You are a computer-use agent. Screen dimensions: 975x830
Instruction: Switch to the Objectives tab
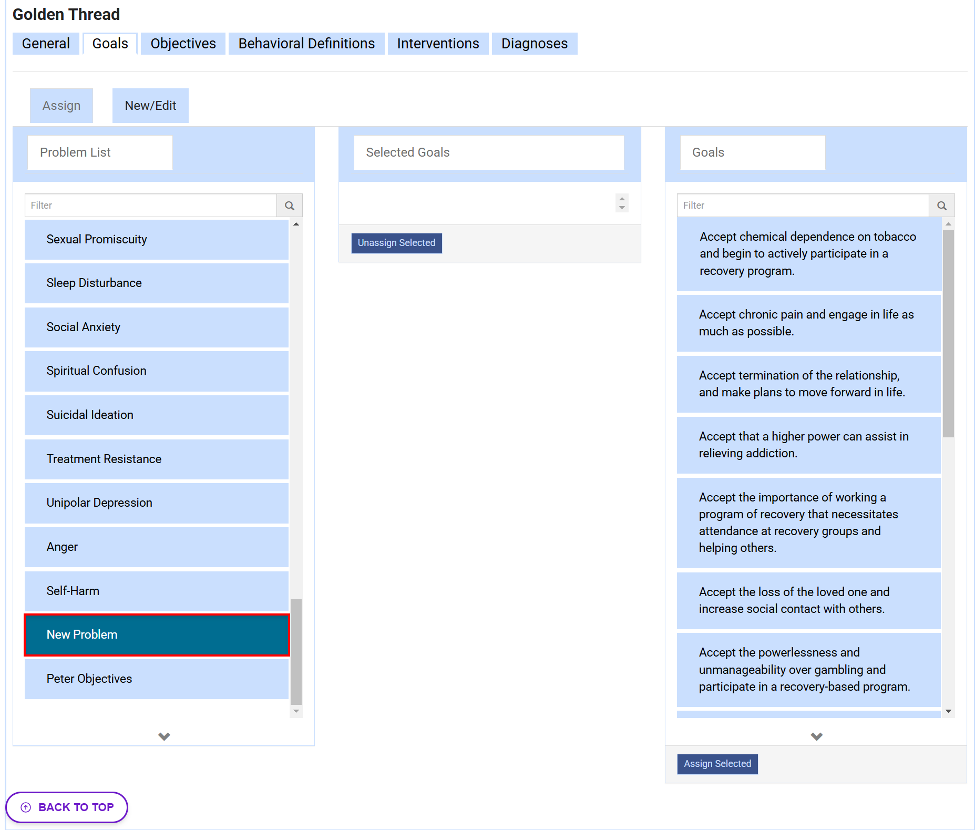click(x=183, y=44)
